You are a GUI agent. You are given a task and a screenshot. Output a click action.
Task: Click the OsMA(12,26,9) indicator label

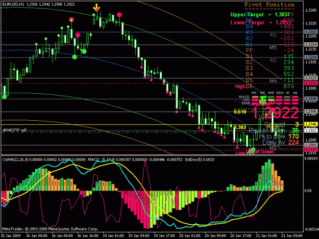tap(15, 160)
